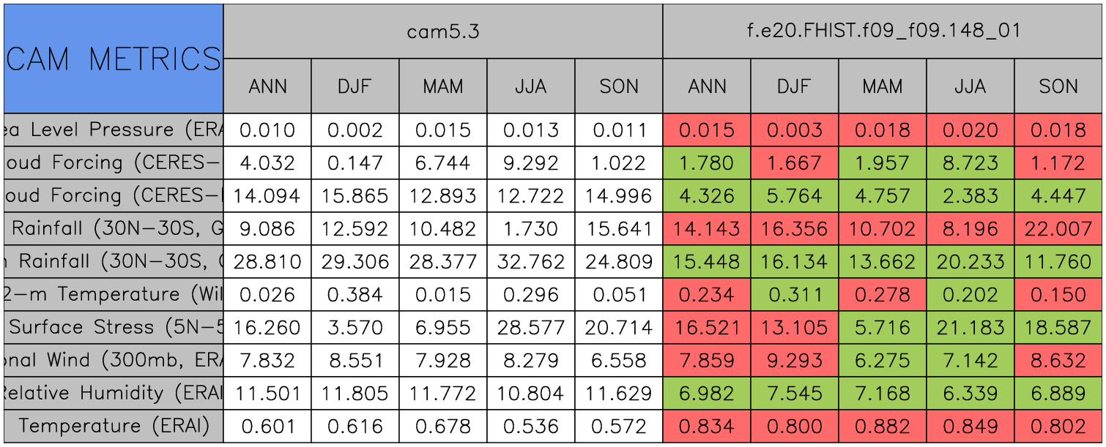Click the DJF column header under cam5.3
The image size is (1106, 447).
pyautogui.click(x=355, y=86)
